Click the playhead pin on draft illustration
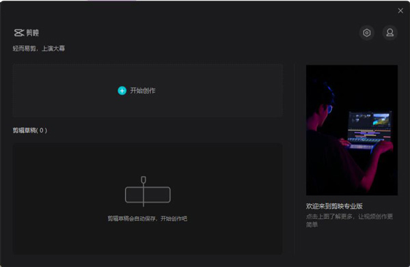Image resolution: width=410 pixels, height=267 pixels. (x=143, y=180)
